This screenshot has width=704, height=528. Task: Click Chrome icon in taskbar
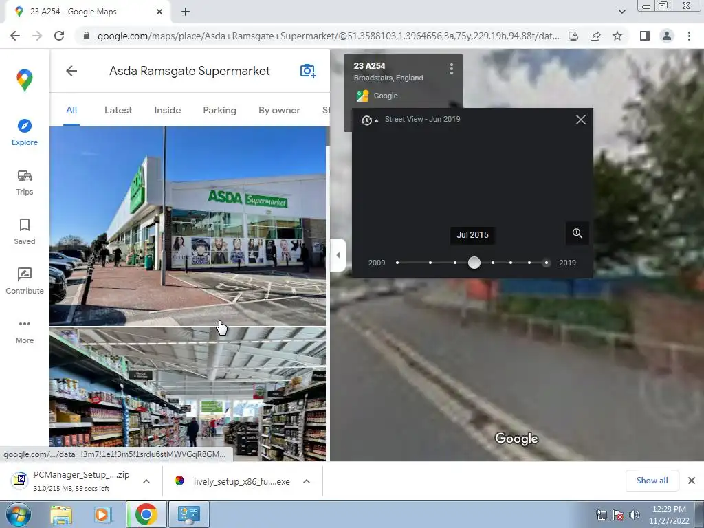[x=146, y=514]
